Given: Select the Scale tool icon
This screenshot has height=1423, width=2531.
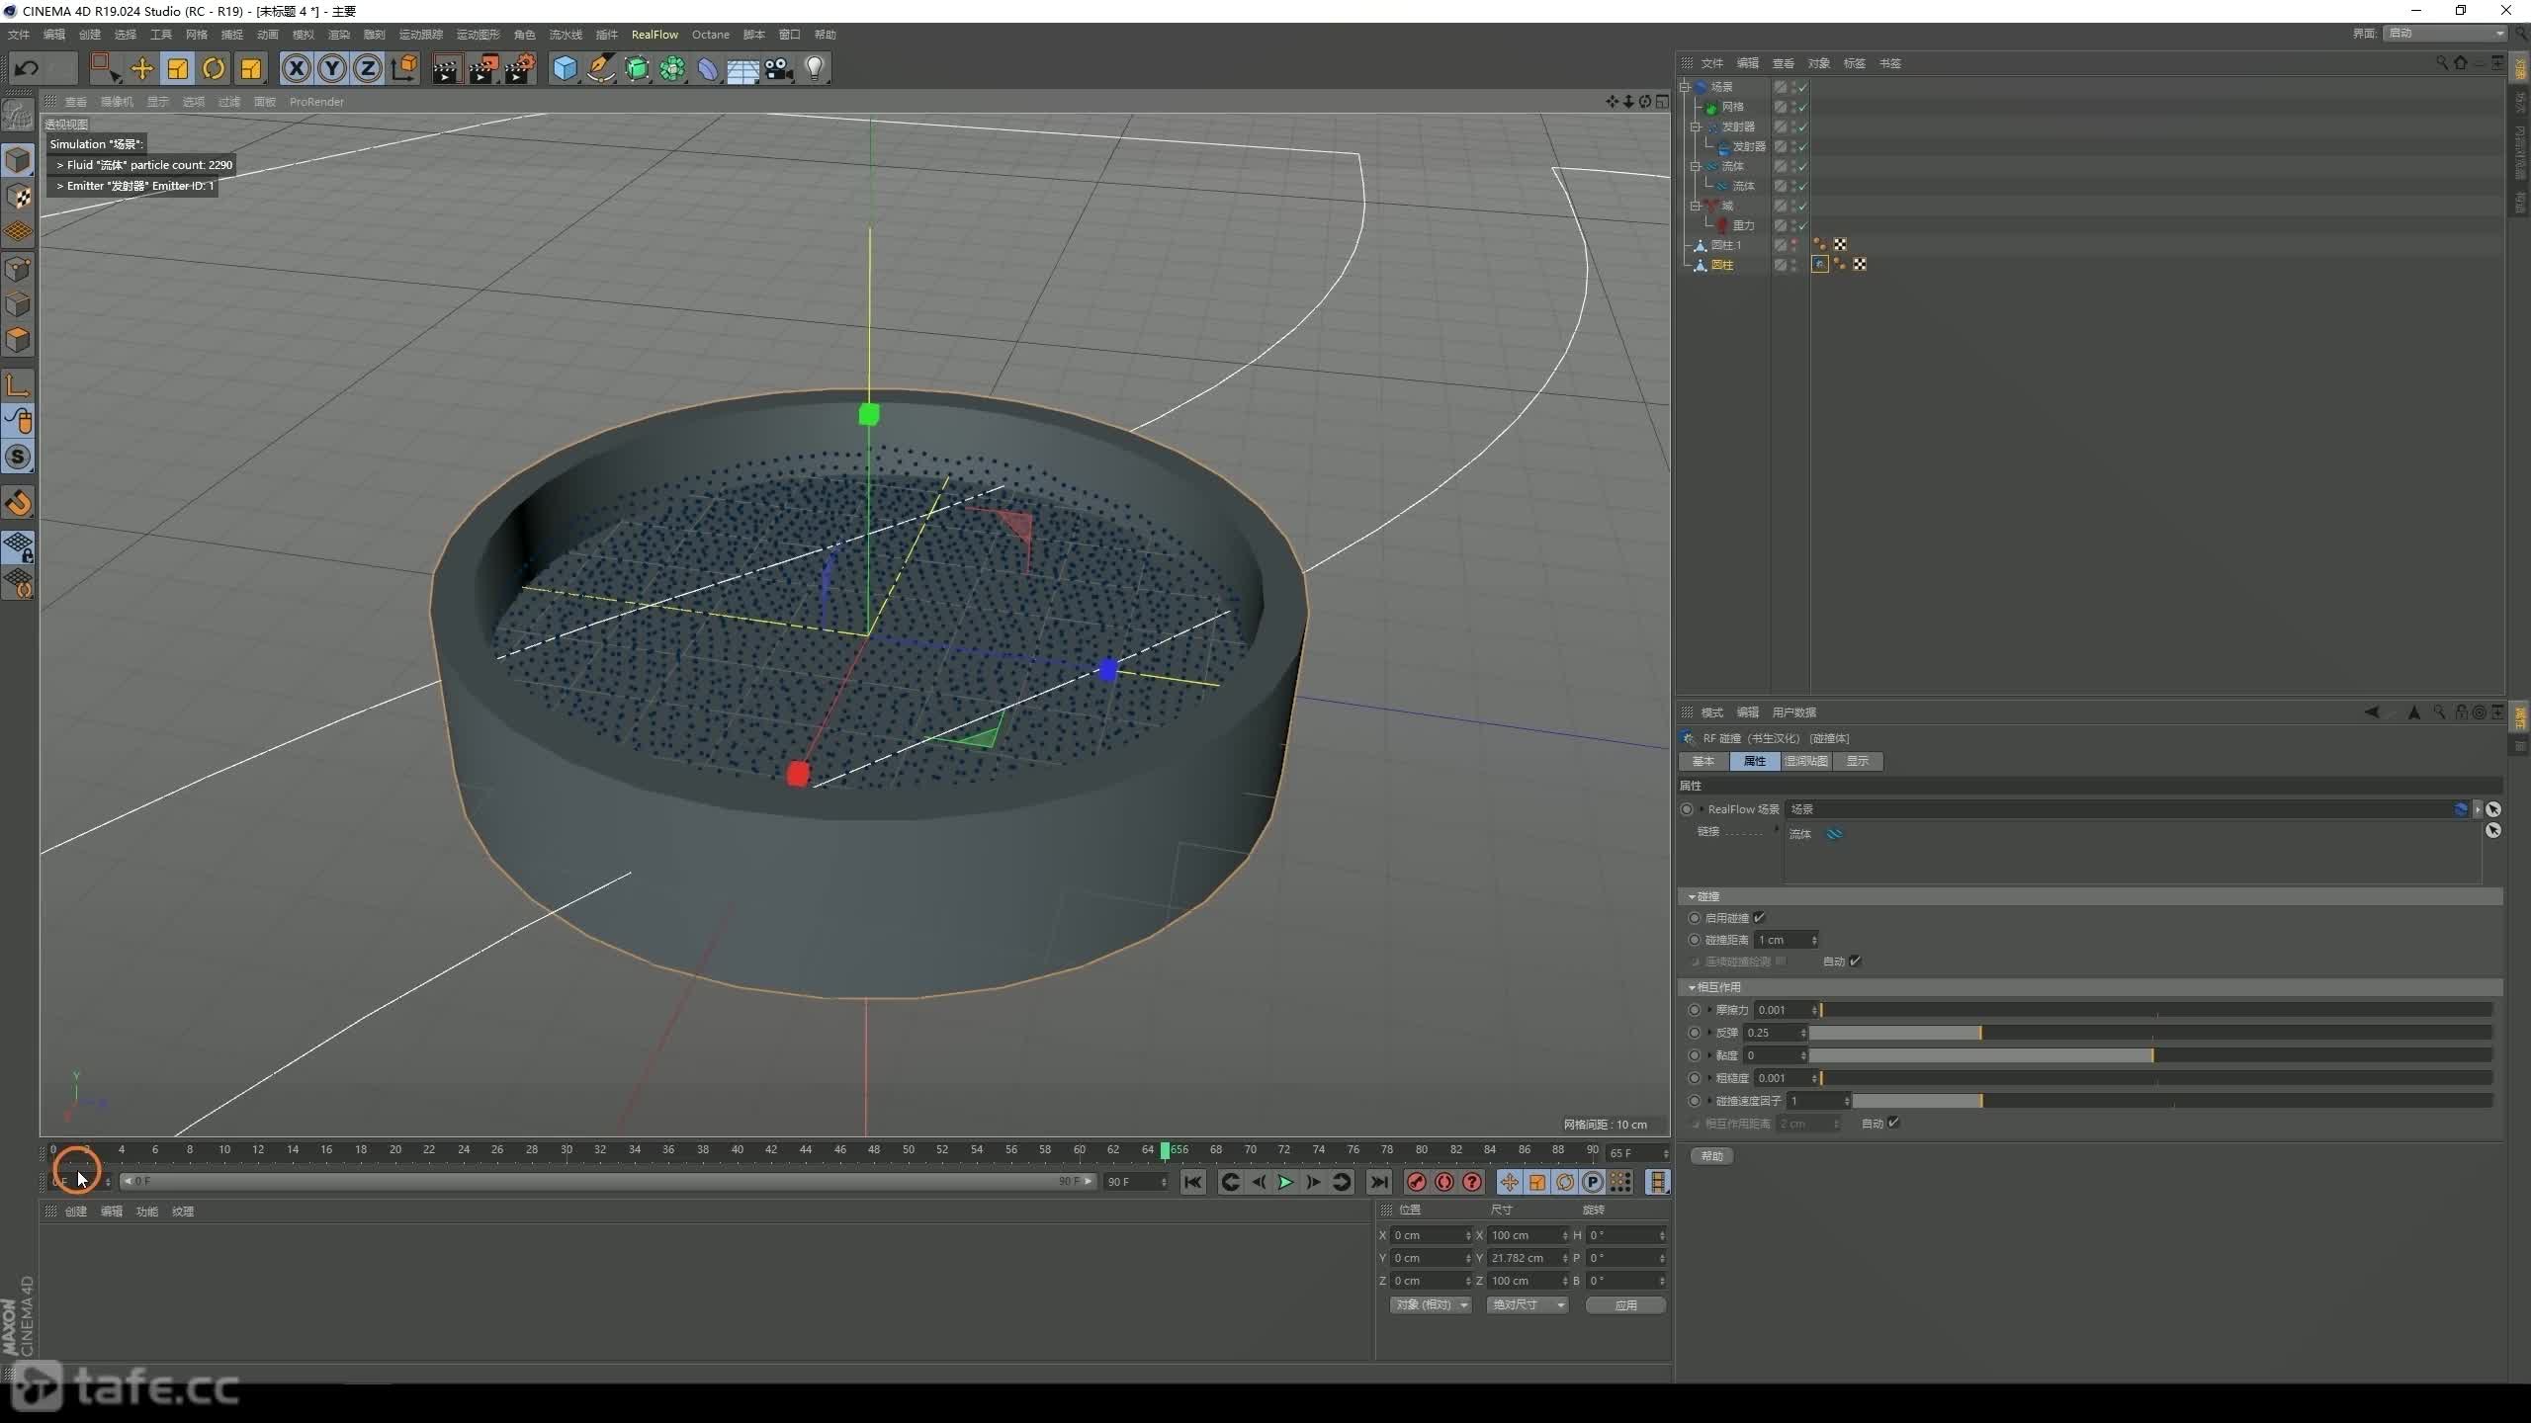Looking at the screenshot, I should [x=178, y=68].
